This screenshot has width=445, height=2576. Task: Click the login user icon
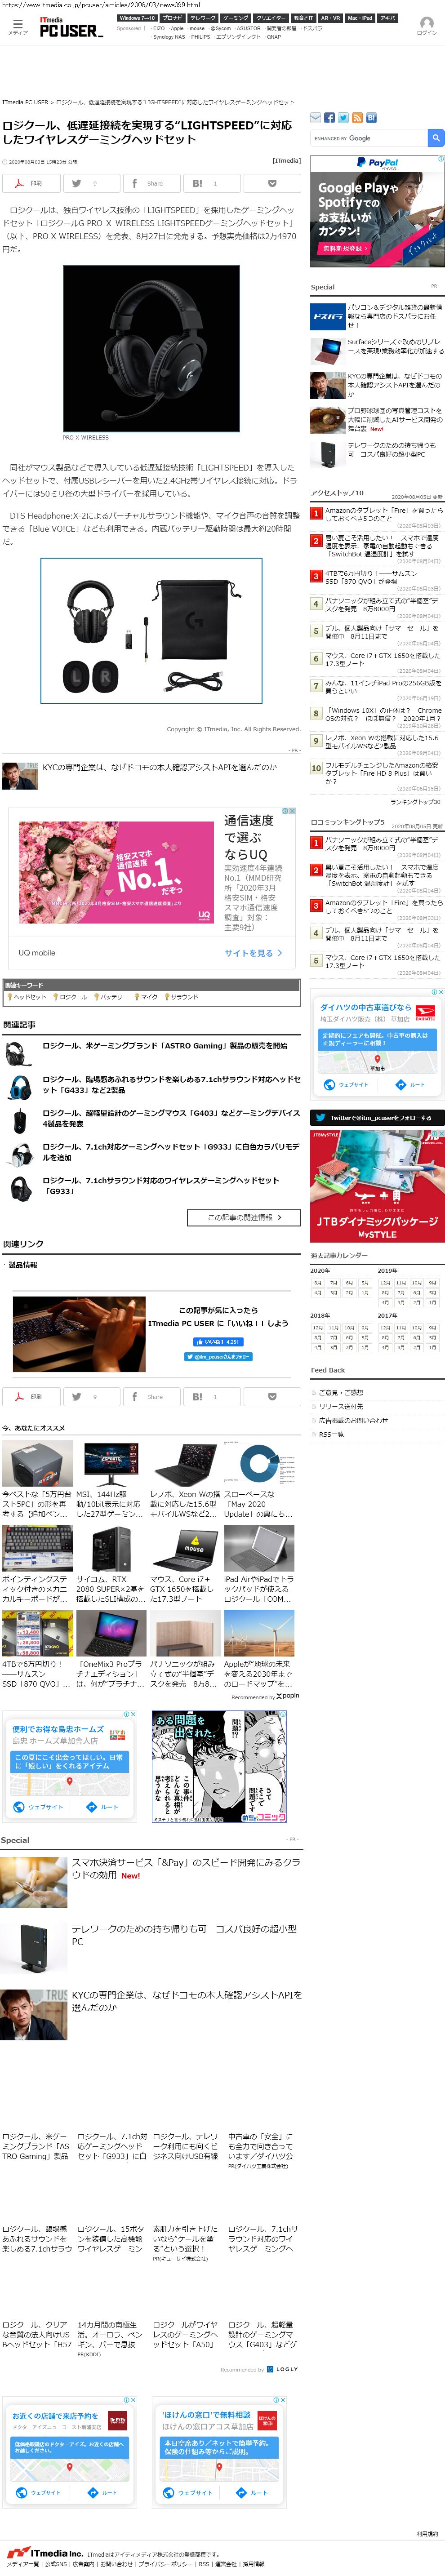pyautogui.click(x=426, y=26)
